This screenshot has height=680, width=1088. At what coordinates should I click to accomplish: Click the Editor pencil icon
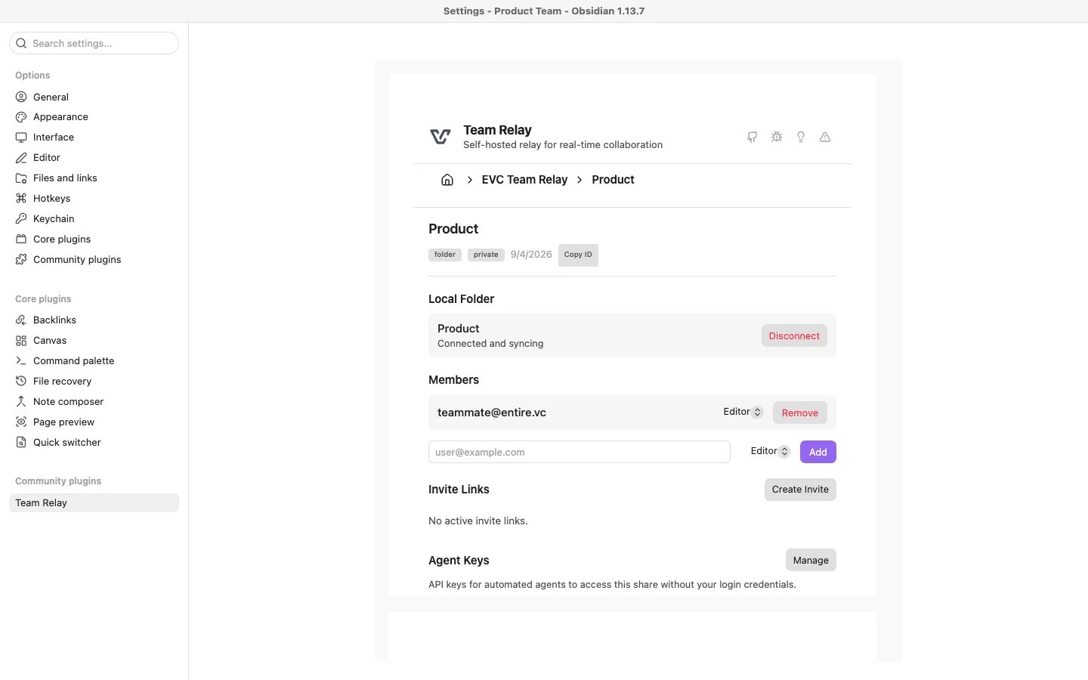[x=21, y=158]
